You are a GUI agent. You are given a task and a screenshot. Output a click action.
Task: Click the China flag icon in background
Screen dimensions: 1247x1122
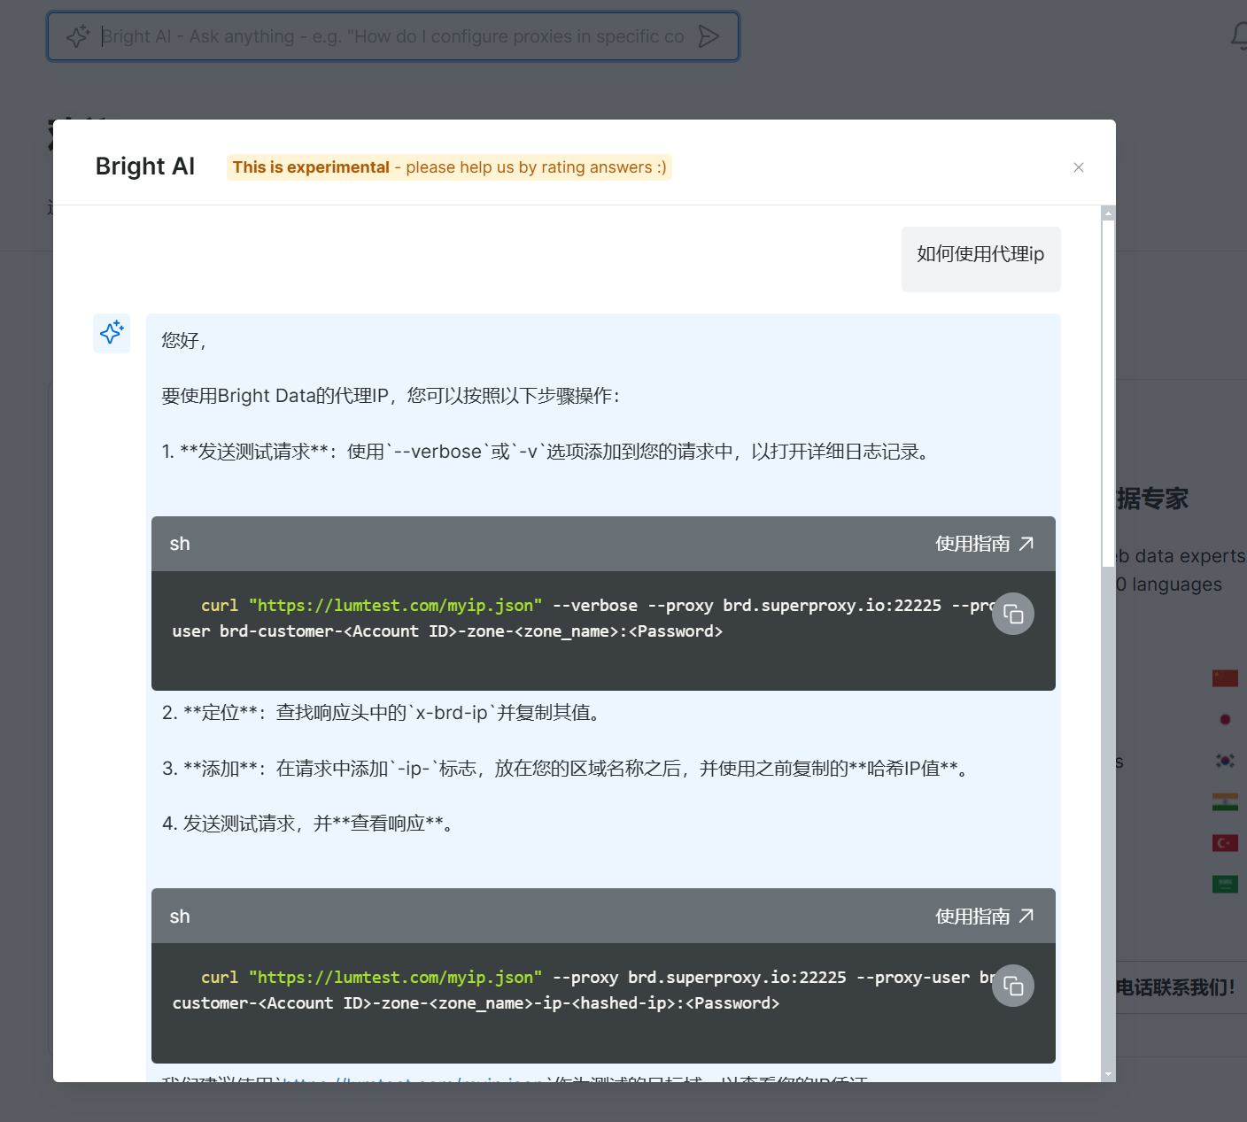click(x=1225, y=678)
